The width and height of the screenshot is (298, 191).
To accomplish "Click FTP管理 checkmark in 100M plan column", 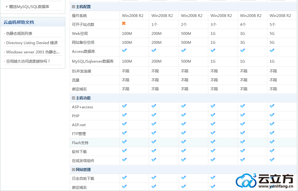I will (x=124, y=133).
